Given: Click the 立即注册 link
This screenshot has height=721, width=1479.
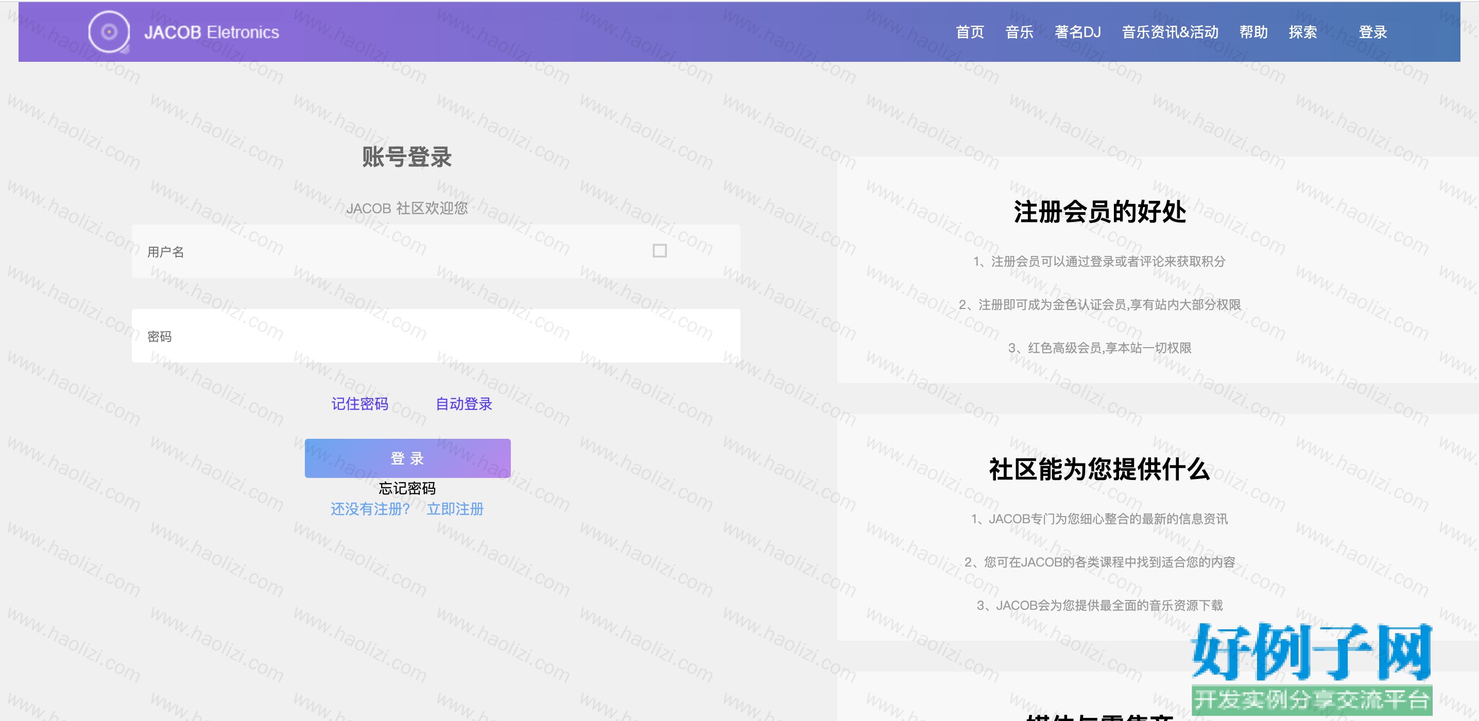Looking at the screenshot, I should (x=455, y=509).
